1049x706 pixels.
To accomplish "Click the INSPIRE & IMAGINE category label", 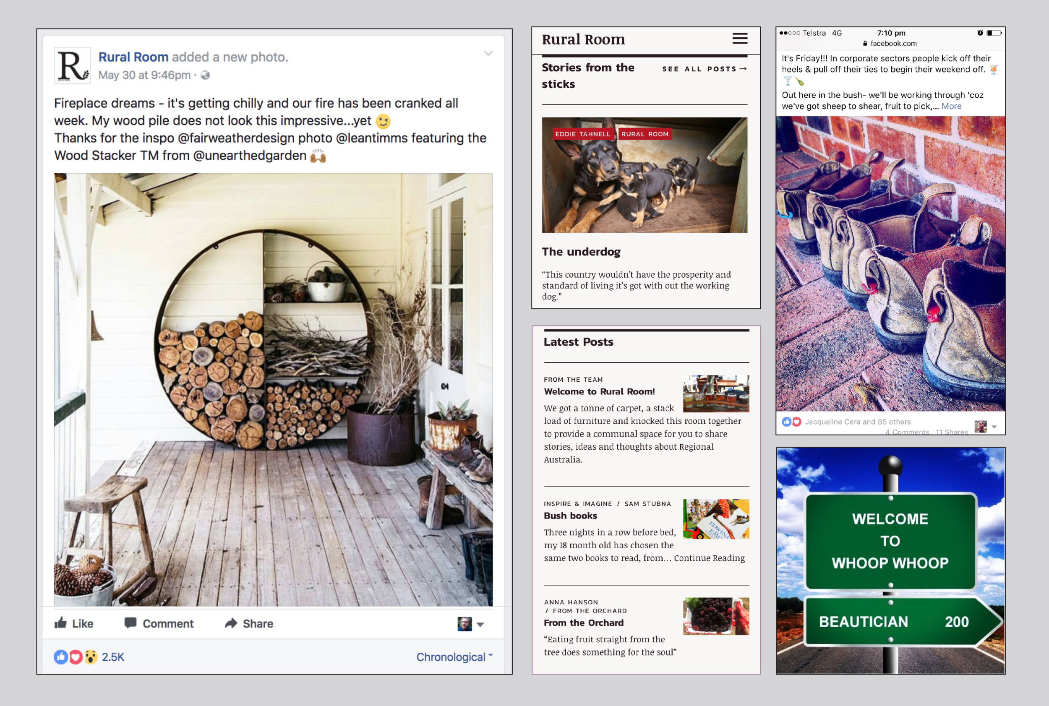I will point(578,504).
